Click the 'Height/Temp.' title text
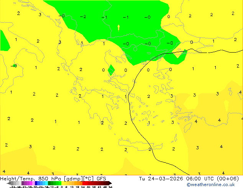 pos(17,179)
